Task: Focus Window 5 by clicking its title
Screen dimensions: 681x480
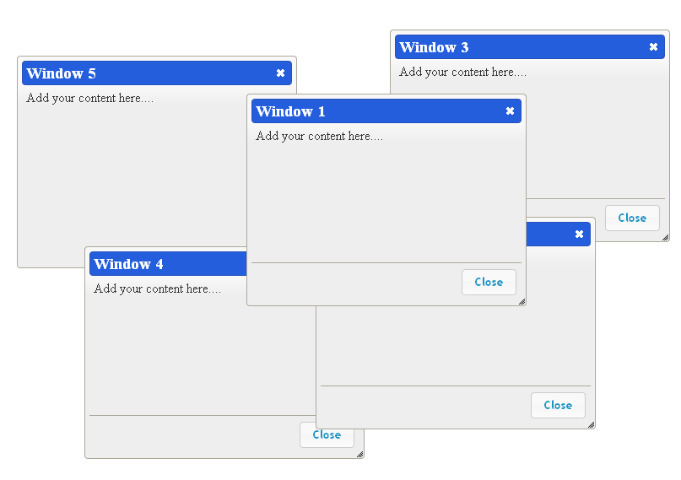Action: (62, 73)
